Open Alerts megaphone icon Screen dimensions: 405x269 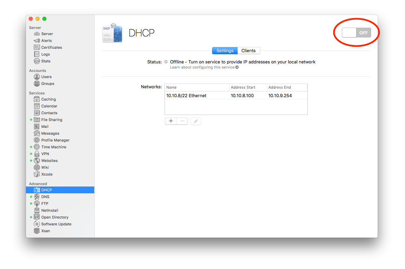tap(37, 41)
